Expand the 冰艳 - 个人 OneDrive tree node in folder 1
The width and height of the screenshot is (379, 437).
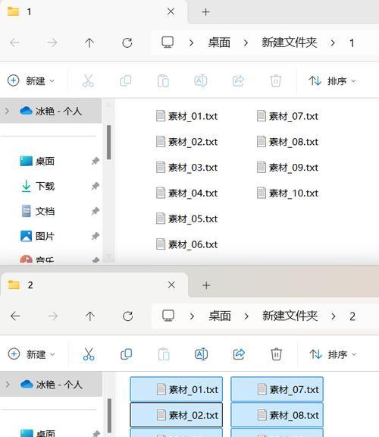pyautogui.click(x=7, y=112)
